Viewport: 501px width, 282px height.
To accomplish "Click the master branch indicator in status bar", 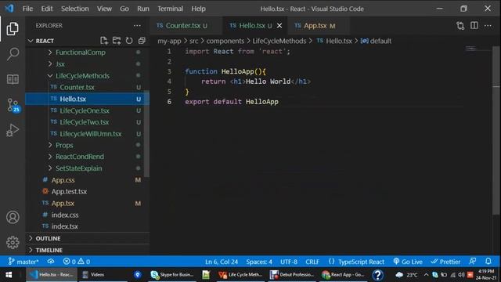I will pyautogui.click(x=23, y=262).
